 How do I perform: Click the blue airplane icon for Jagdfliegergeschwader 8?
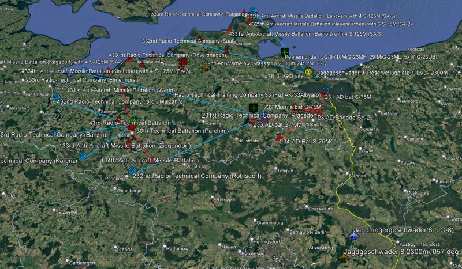point(353,236)
